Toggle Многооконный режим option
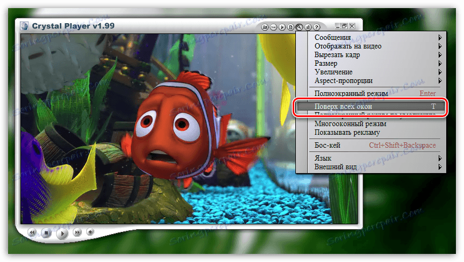This screenshot has width=464, height=262. pos(378,124)
